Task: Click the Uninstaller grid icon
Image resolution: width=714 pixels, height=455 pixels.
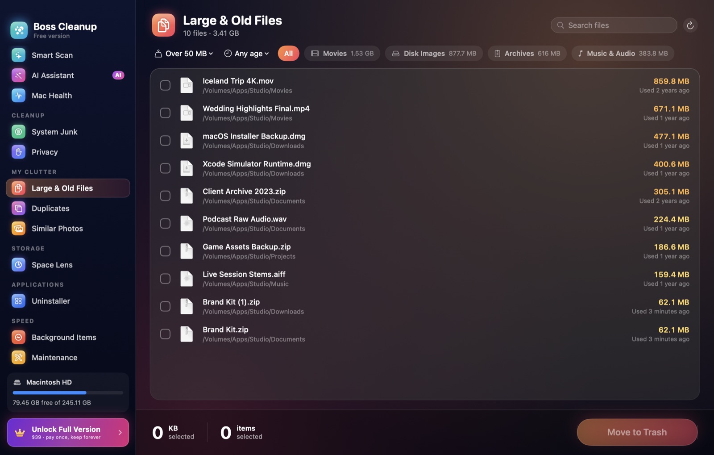Action: click(x=18, y=301)
